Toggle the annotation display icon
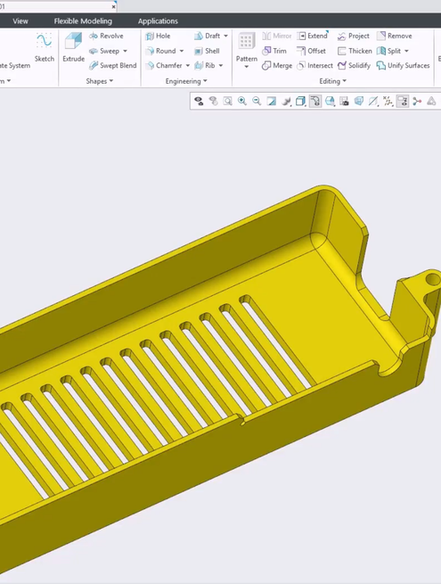441x584 pixels. pos(403,101)
